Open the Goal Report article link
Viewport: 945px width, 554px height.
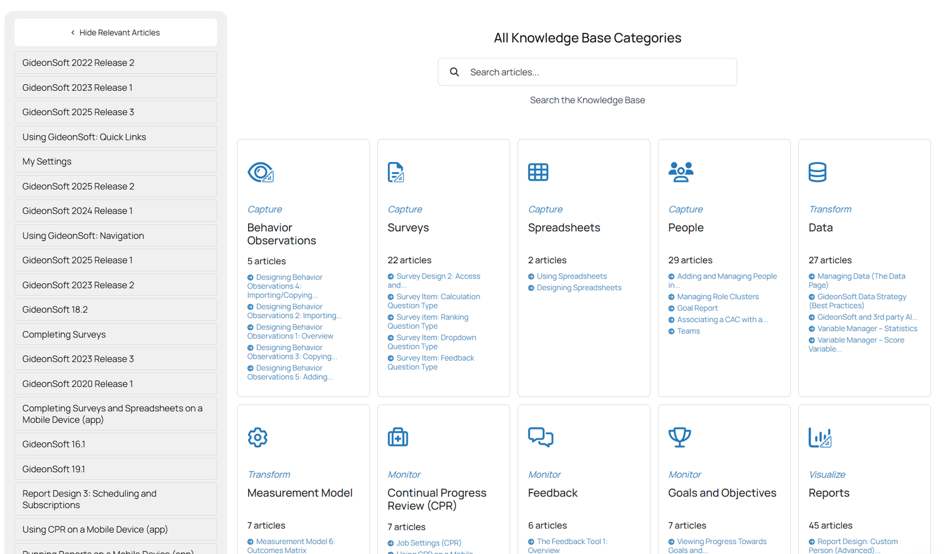click(697, 308)
